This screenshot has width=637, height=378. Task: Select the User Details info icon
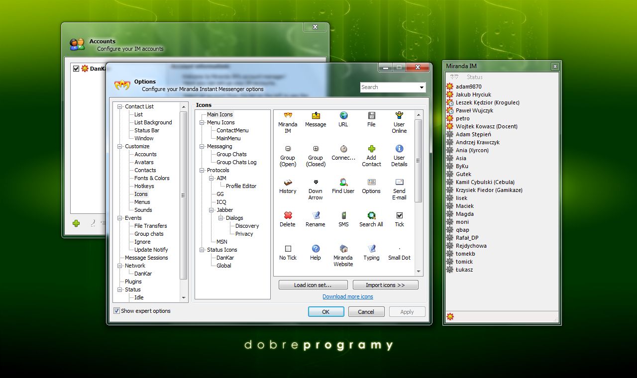[399, 149]
